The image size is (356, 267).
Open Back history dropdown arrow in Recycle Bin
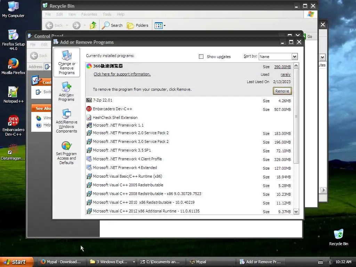click(x=67, y=25)
